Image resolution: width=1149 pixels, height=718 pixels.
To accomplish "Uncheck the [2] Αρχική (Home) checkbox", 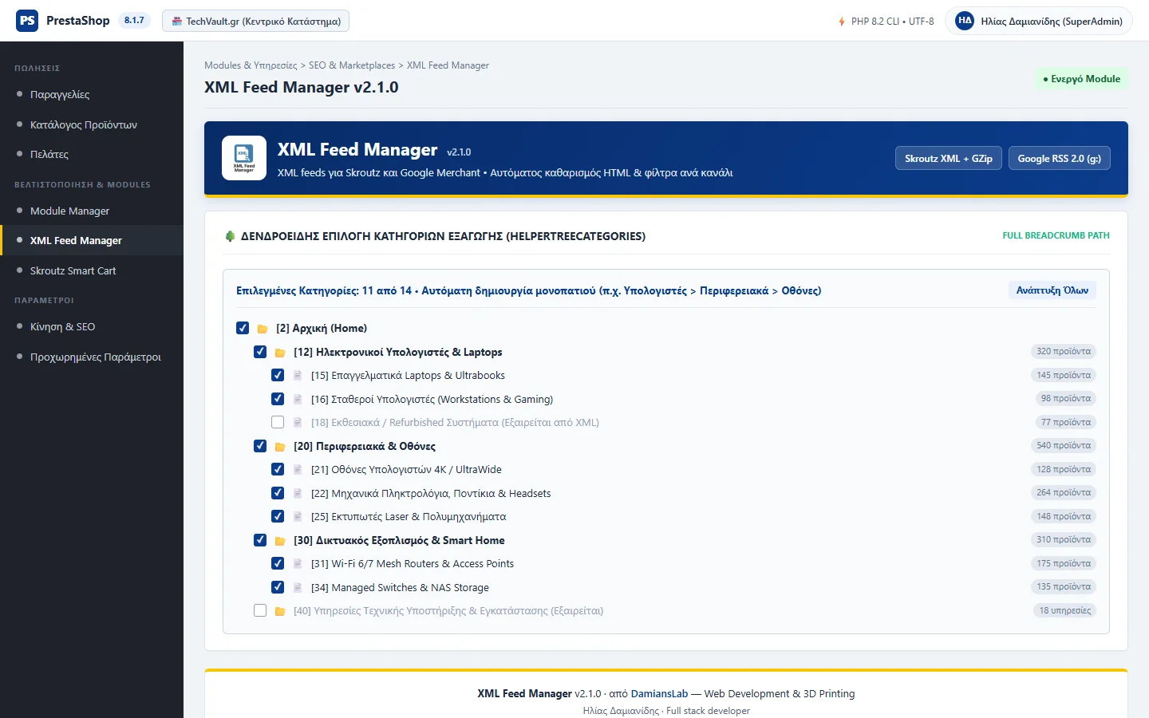I will (243, 328).
